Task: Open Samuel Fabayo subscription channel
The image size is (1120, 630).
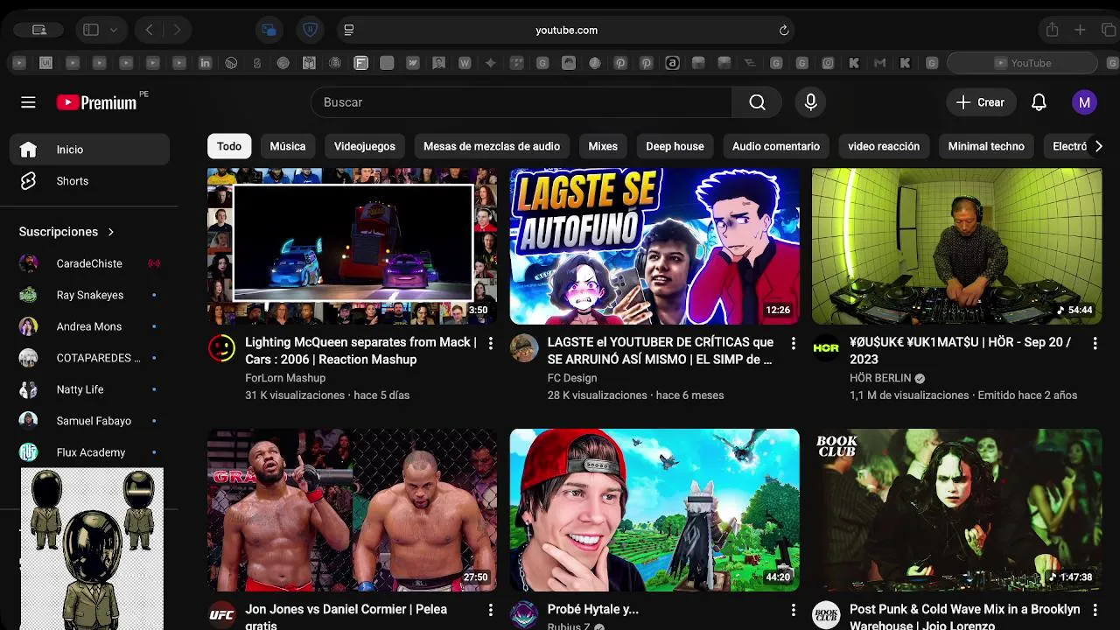Action: click(89, 421)
